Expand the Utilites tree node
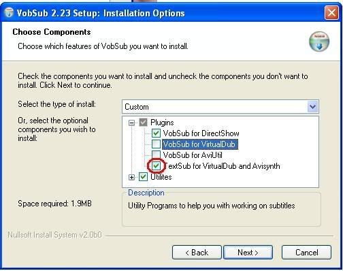 click(131, 177)
